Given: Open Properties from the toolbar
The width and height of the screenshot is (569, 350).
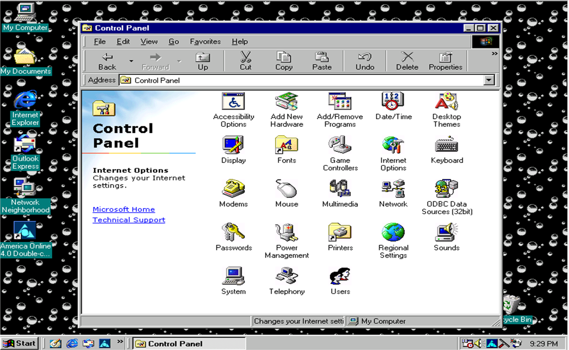Looking at the screenshot, I should tap(445, 61).
